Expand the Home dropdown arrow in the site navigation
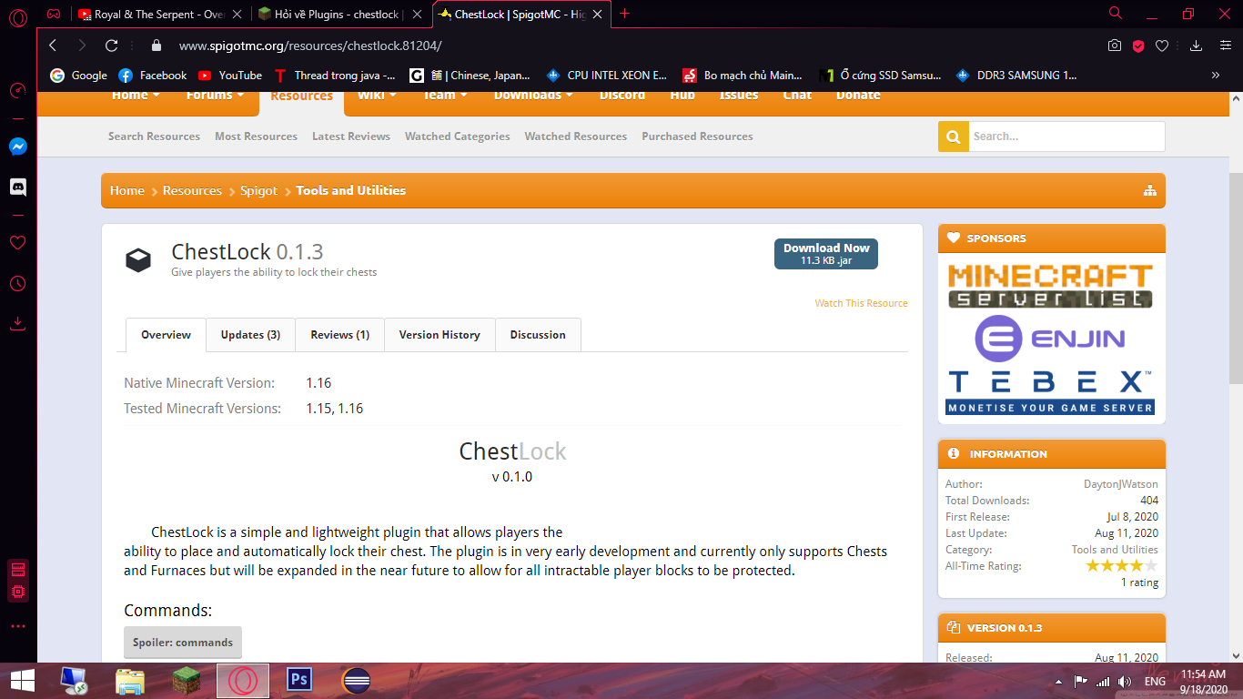This screenshot has height=699, width=1243. pyautogui.click(x=157, y=96)
